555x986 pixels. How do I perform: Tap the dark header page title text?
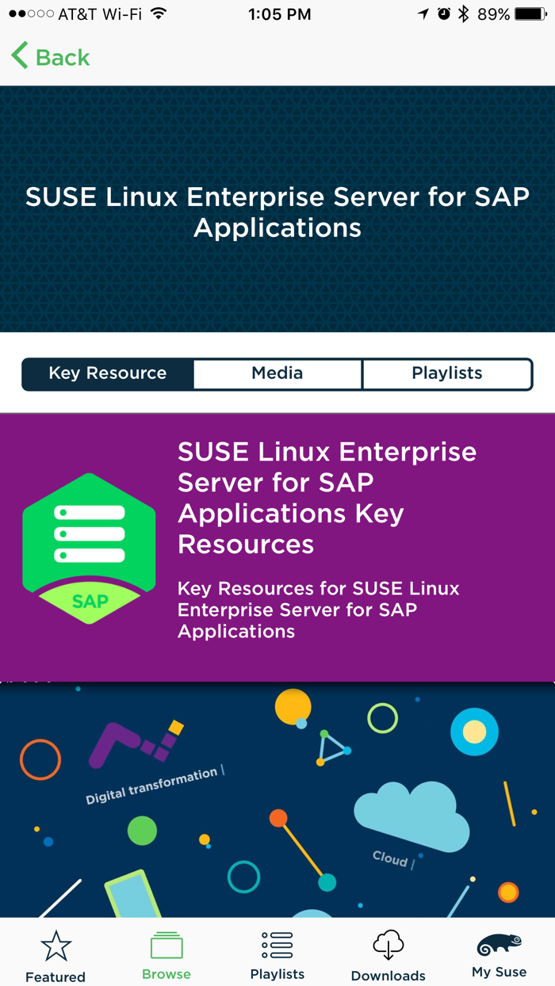pos(277,212)
